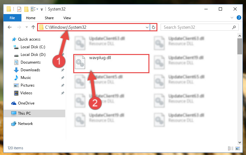The width and height of the screenshot is (246, 155).
Task: Click the search magnifier icon
Action: coord(234,27)
